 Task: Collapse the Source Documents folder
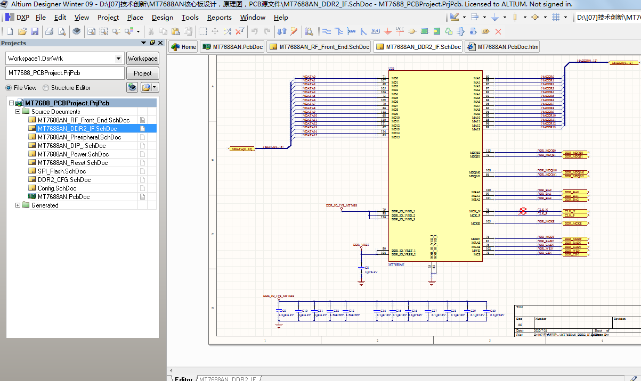pyautogui.click(x=18, y=112)
